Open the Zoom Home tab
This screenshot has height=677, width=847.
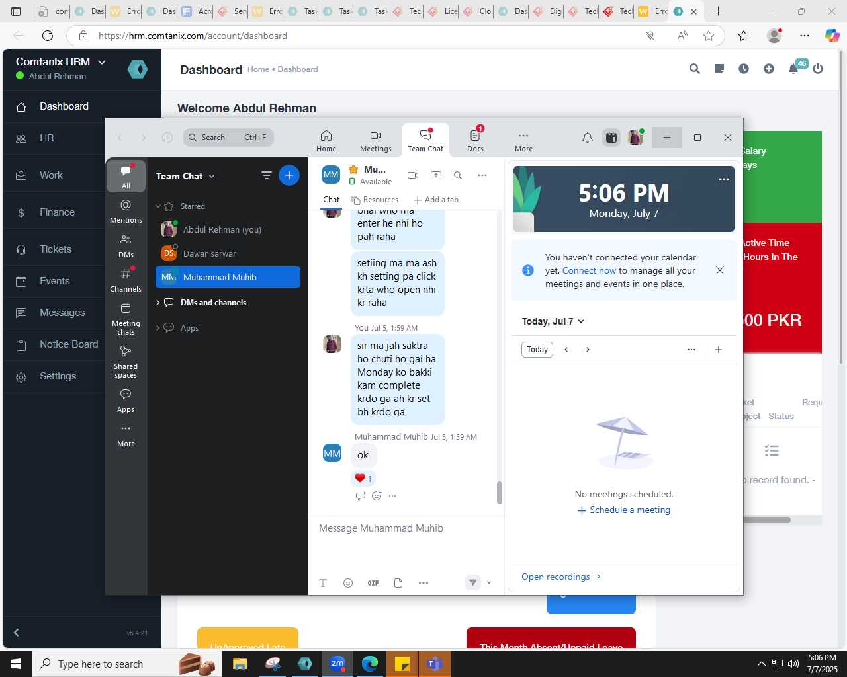click(326, 141)
